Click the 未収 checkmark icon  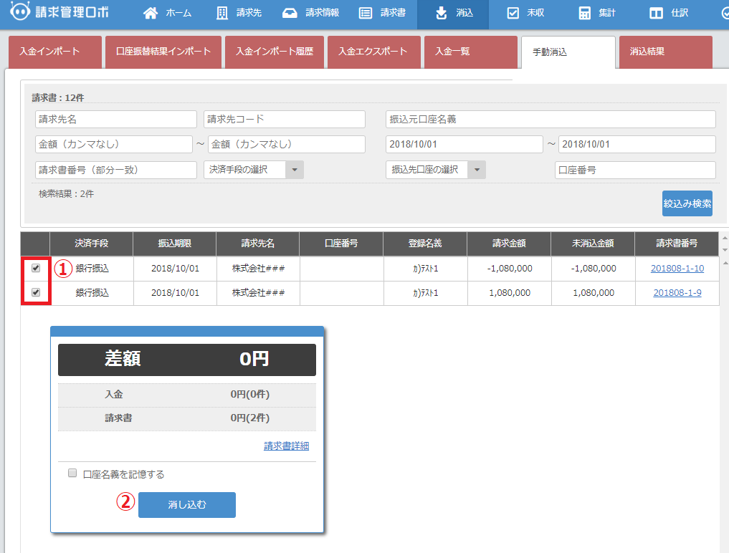click(513, 13)
